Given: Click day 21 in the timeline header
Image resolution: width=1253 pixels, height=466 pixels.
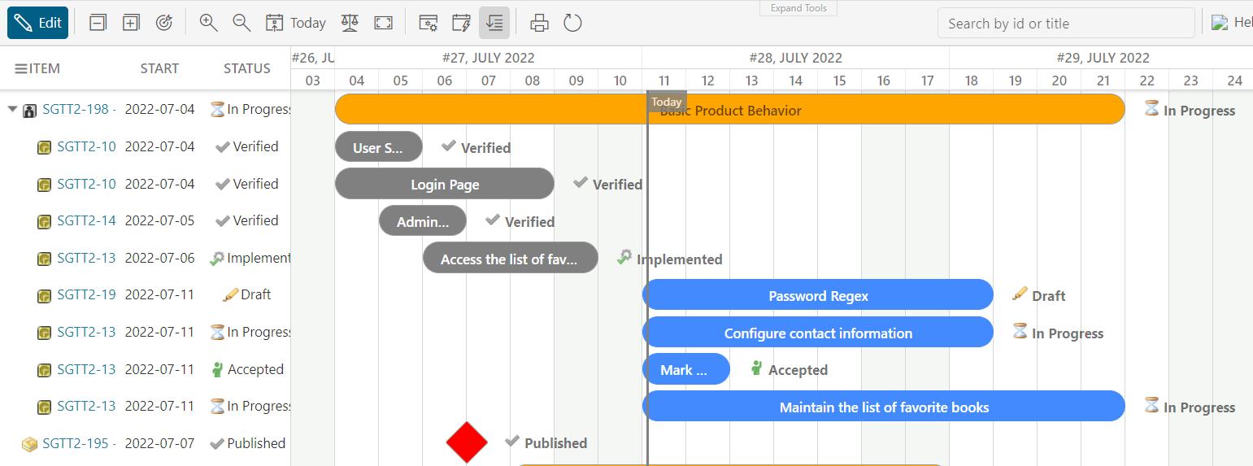Looking at the screenshot, I should pos(1103,81).
